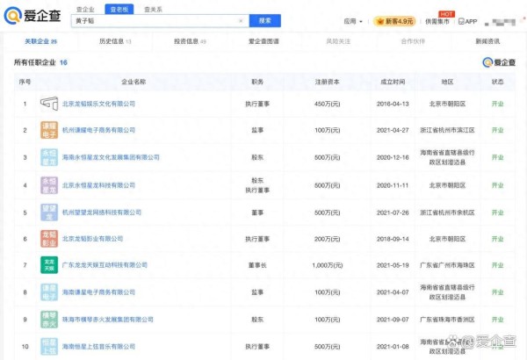The height and width of the screenshot is (360, 527).
Task: Click the 地区 column header
Action: (447, 82)
